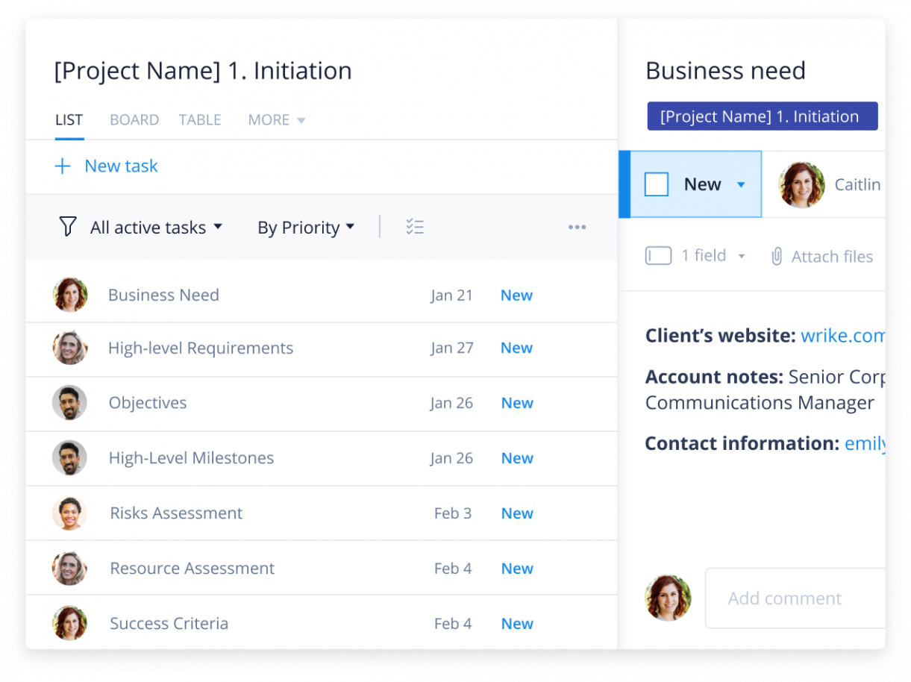
Task: Open the All active tasks filter dropdown
Action: pos(156,228)
